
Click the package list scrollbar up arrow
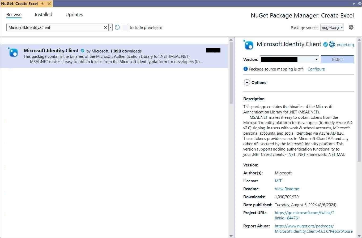pos(231,40)
